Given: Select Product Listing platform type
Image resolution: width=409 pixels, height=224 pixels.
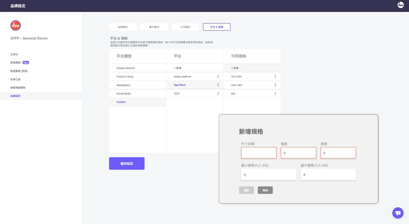Looking at the screenshot, I should [137, 77].
